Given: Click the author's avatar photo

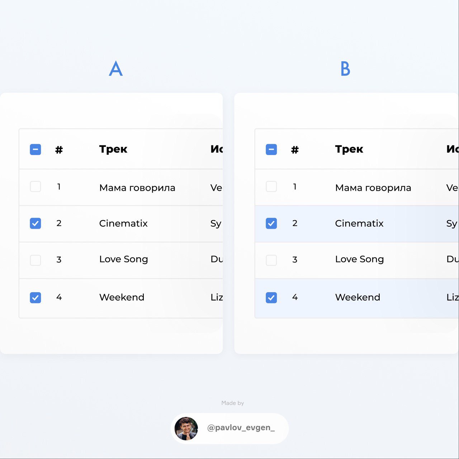Looking at the screenshot, I should point(186,429).
